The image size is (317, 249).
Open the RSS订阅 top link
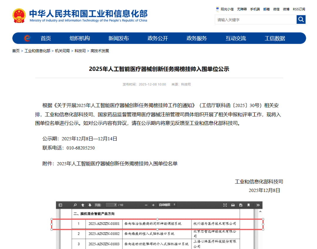[299, 9]
